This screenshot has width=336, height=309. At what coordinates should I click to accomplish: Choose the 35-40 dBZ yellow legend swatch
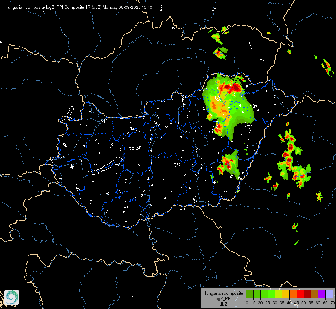click(x=286, y=294)
